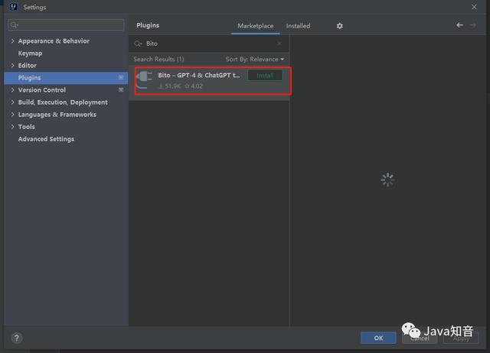Viewport: 490px width, 353px height.
Task: Expand the Editor settings node
Action: (x=13, y=66)
